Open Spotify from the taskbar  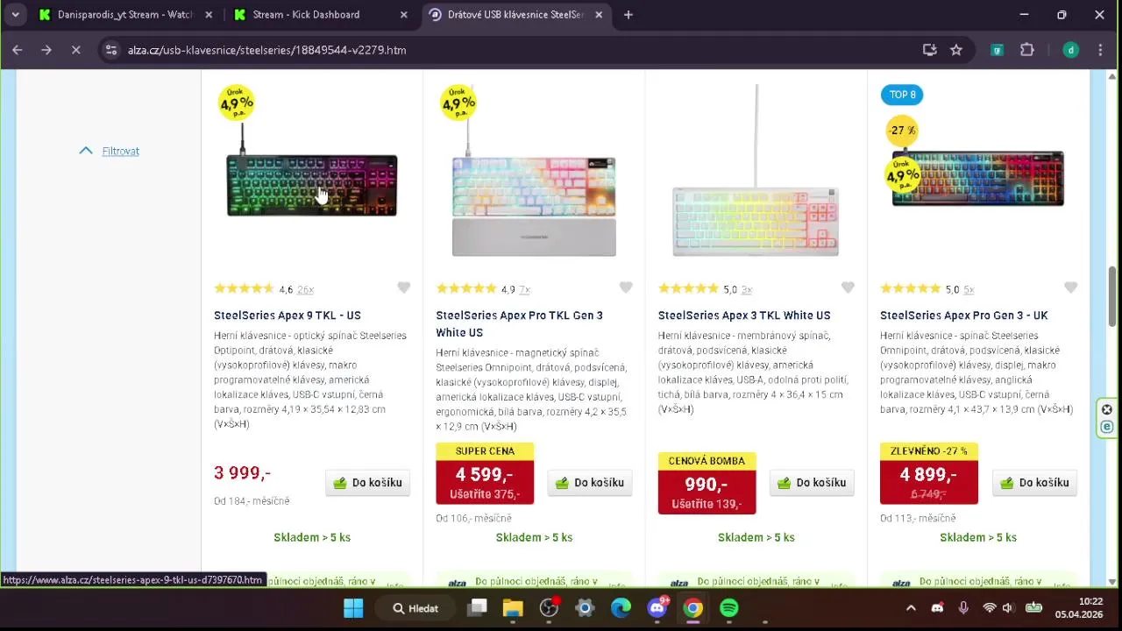(728, 608)
